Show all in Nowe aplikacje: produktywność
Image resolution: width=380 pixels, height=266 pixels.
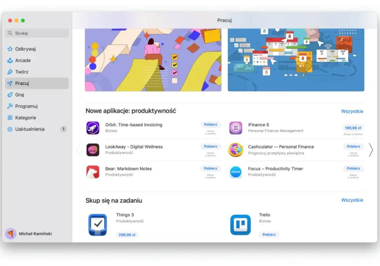352,111
